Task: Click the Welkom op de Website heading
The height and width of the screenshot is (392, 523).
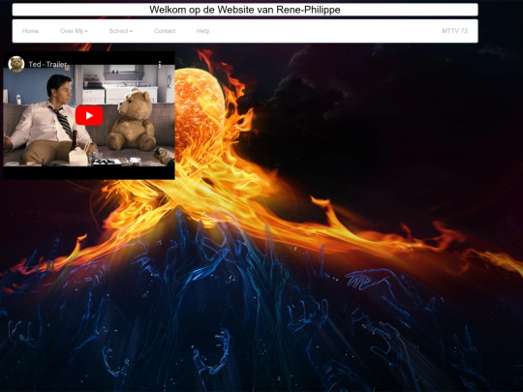Action: [x=245, y=10]
